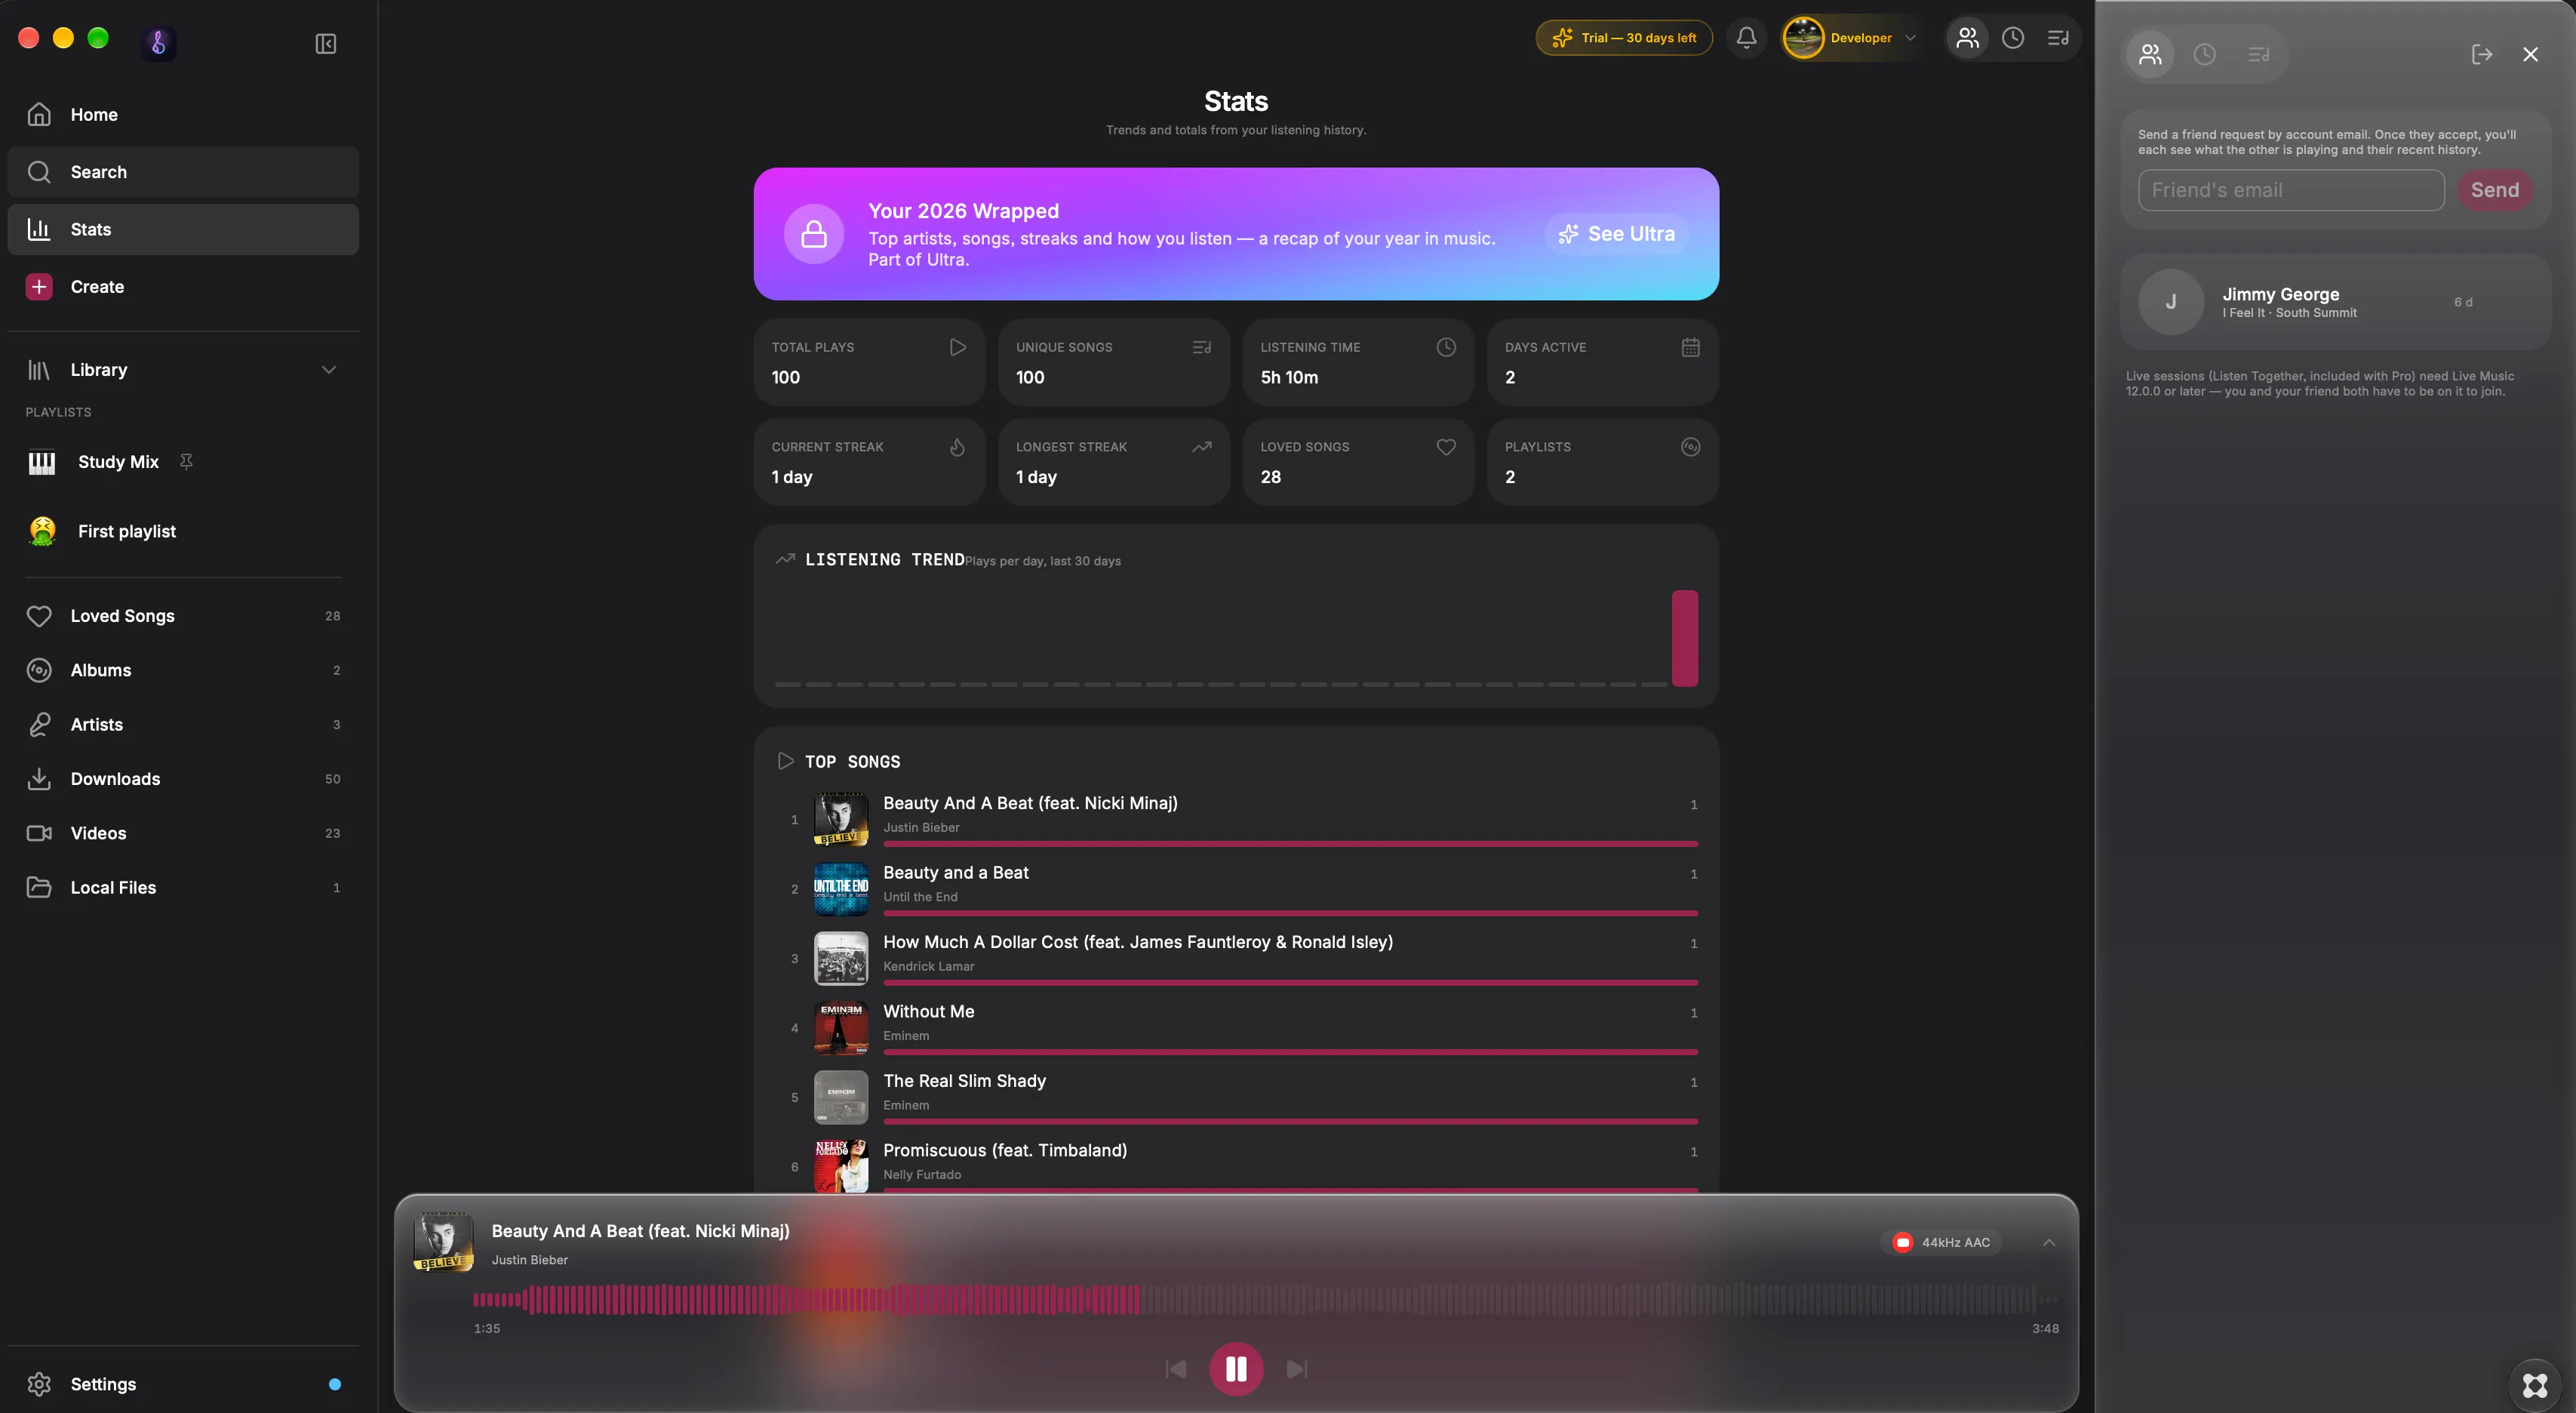Click the Without Me album thumbnail
The height and width of the screenshot is (1413, 2576).
[x=841, y=1028]
